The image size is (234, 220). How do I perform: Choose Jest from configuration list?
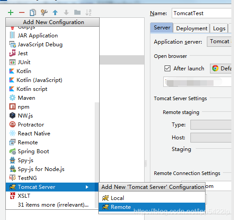(52, 53)
